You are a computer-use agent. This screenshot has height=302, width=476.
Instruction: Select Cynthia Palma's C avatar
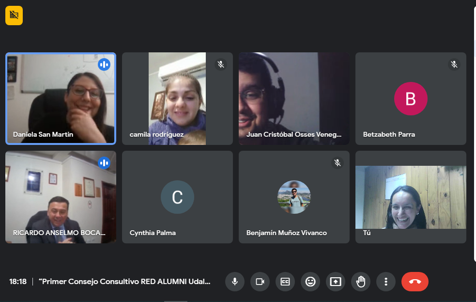(x=177, y=197)
